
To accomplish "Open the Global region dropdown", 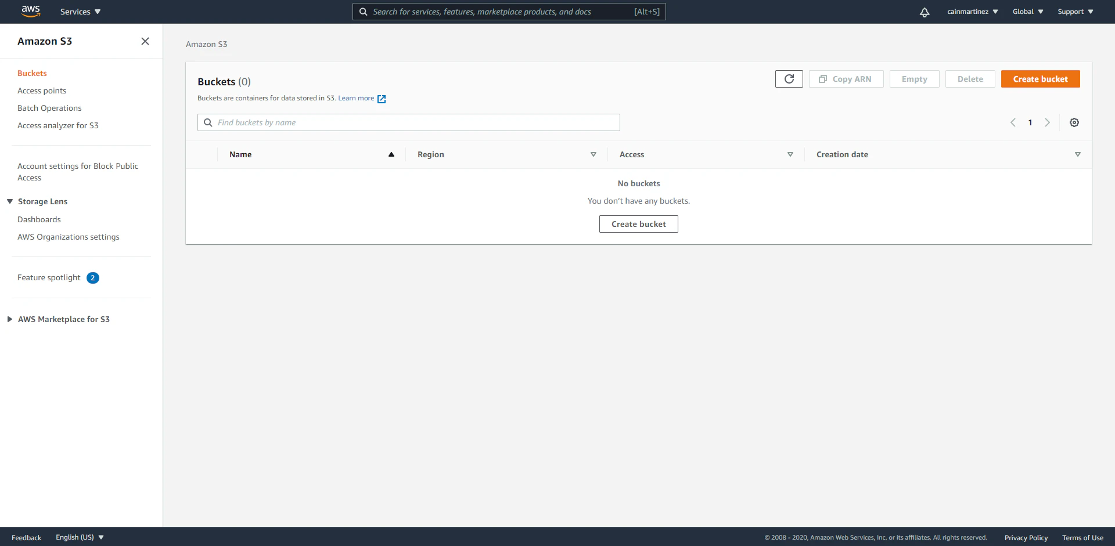I will [1027, 11].
